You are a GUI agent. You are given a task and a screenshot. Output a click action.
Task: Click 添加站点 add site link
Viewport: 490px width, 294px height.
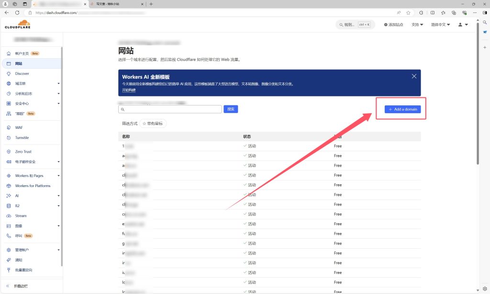coord(393,25)
